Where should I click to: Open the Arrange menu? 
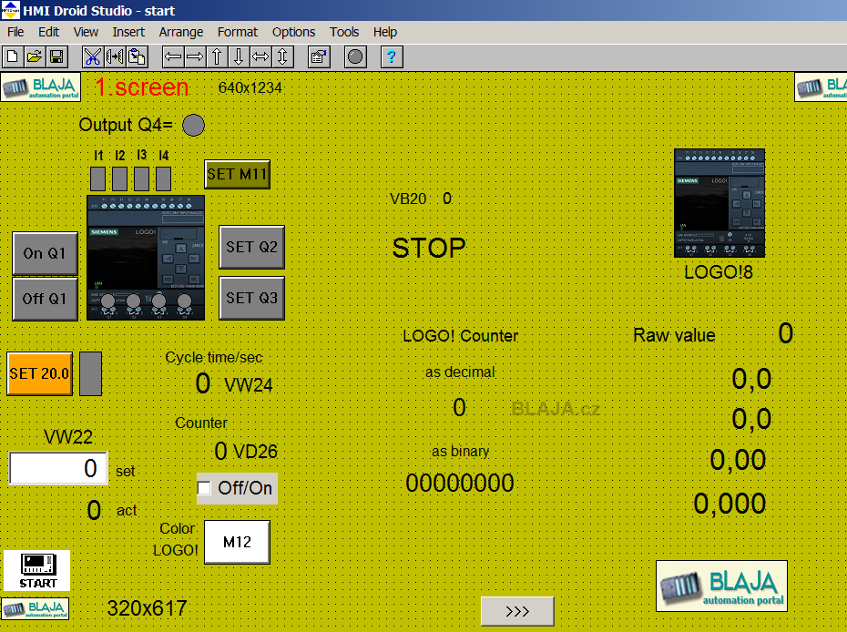(x=181, y=32)
